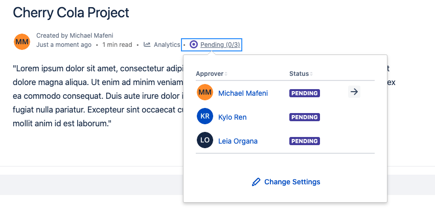Open Michael Mafeni's approver profile link
Image resolution: width=435 pixels, height=221 pixels.
coord(243,93)
